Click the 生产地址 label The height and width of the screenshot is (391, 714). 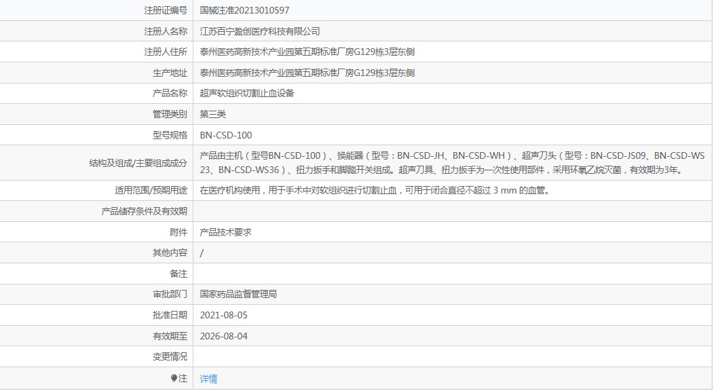(x=170, y=73)
